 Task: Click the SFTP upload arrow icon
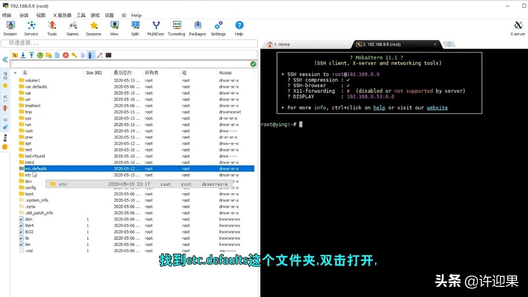(32, 55)
